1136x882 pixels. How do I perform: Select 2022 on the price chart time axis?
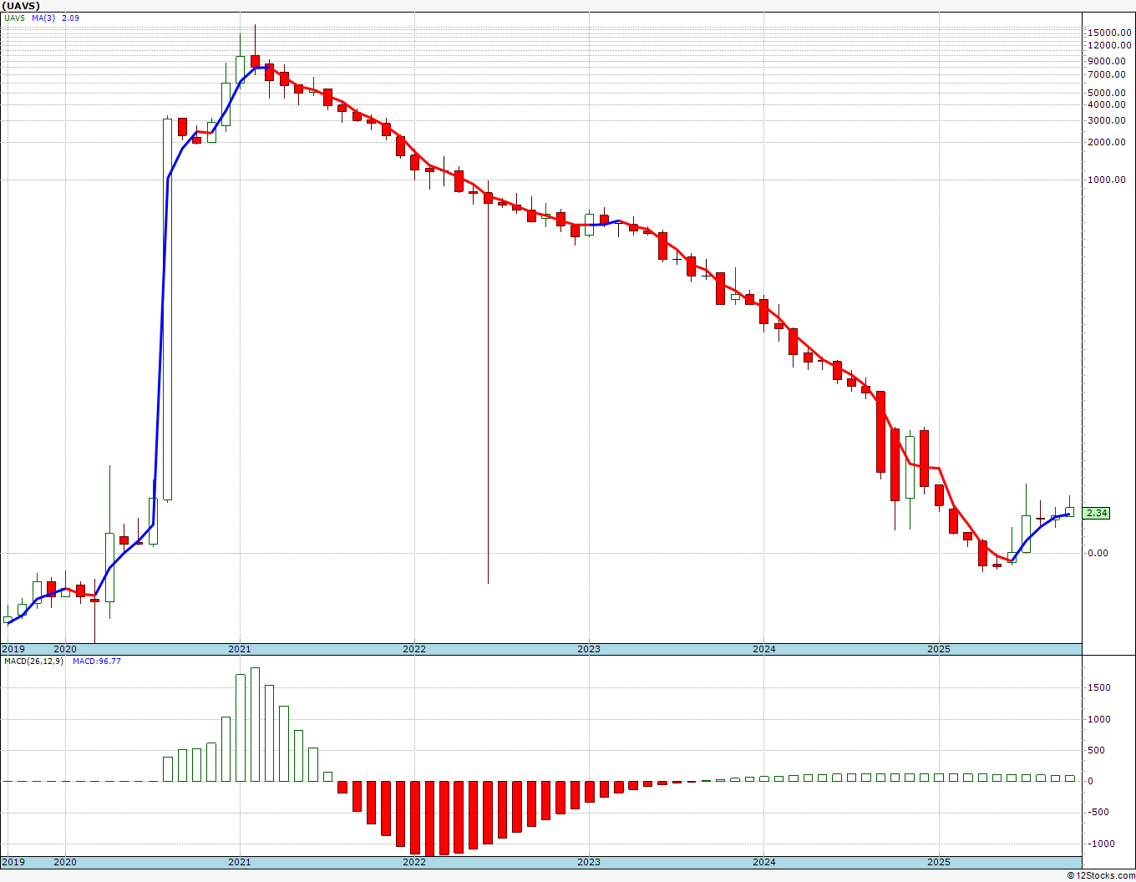pyautogui.click(x=414, y=649)
